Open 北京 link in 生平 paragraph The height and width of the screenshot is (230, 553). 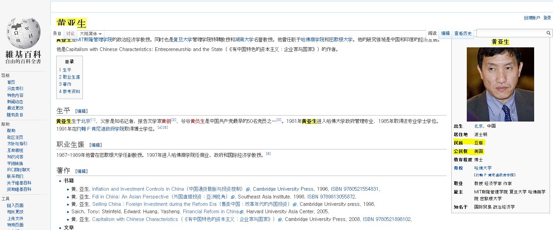click(x=86, y=121)
